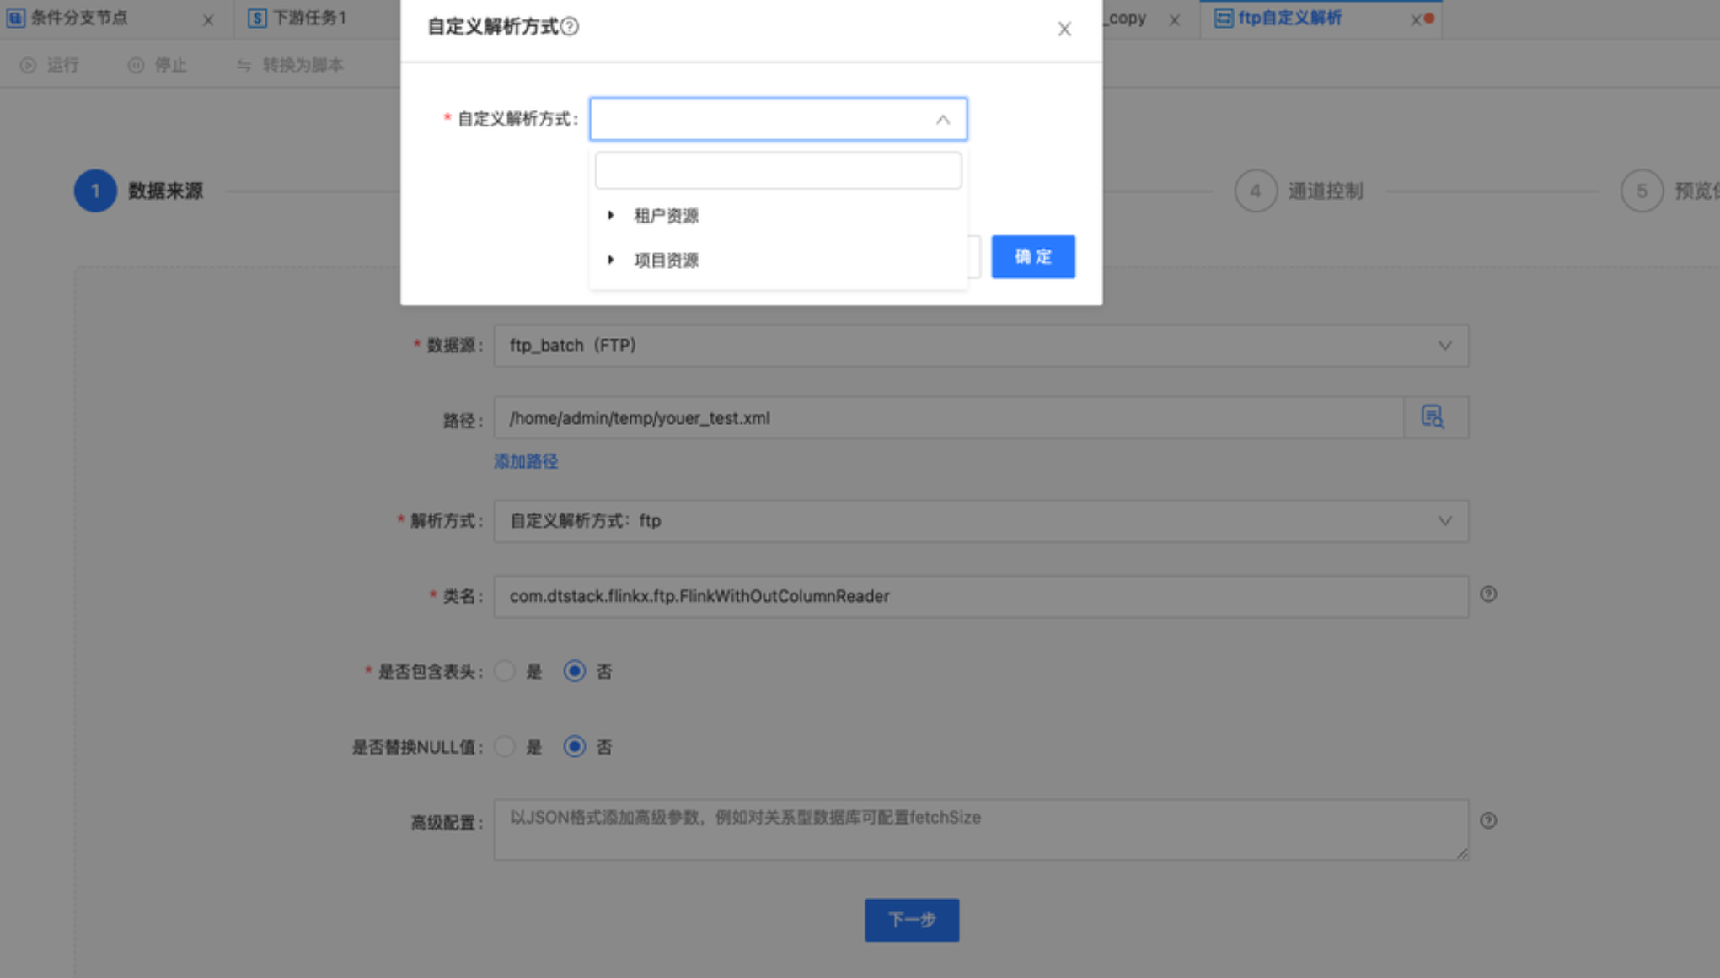Screen dimensions: 1720x978
Task: Select 是 for 是否替换NULL值
Action: [x=505, y=747]
